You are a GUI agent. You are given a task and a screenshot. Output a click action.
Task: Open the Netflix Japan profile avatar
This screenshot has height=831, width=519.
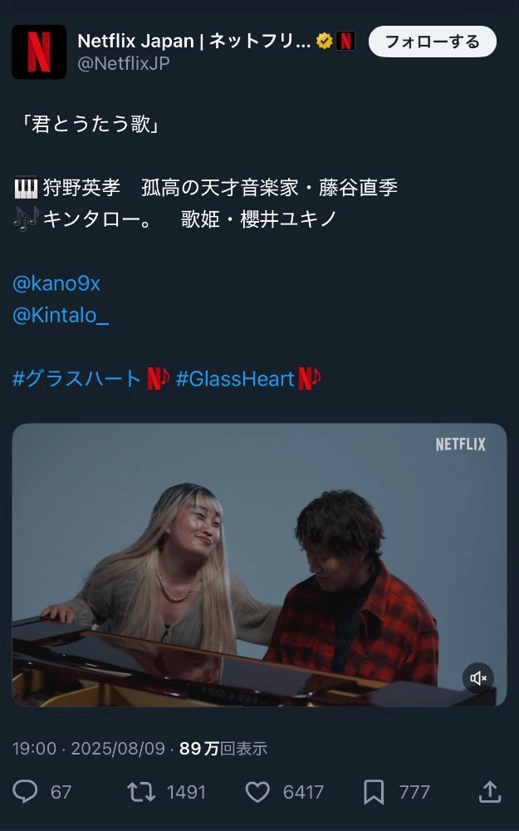pos(39,52)
